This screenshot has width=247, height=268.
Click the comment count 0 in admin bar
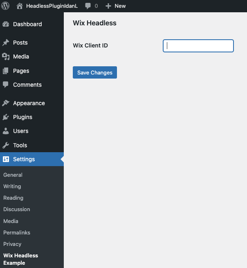click(x=97, y=6)
